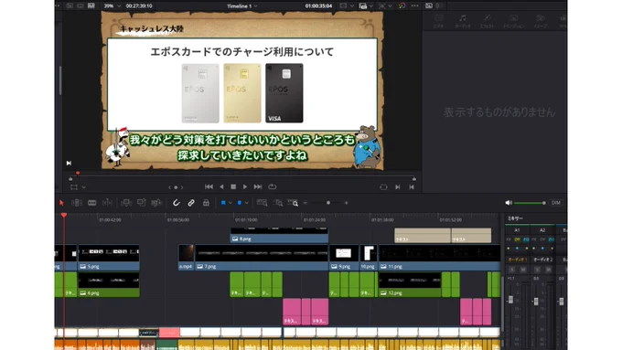The width and height of the screenshot is (622, 350).
Task: Toggle the linked selection chain icon
Action: 191,203
